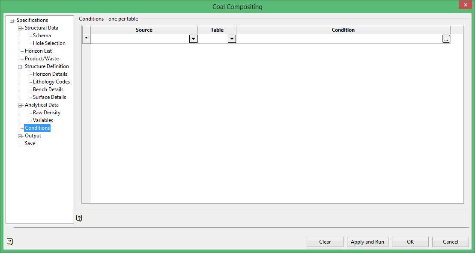
Task: Open the Table column dropdown
Action: click(232, 39)
